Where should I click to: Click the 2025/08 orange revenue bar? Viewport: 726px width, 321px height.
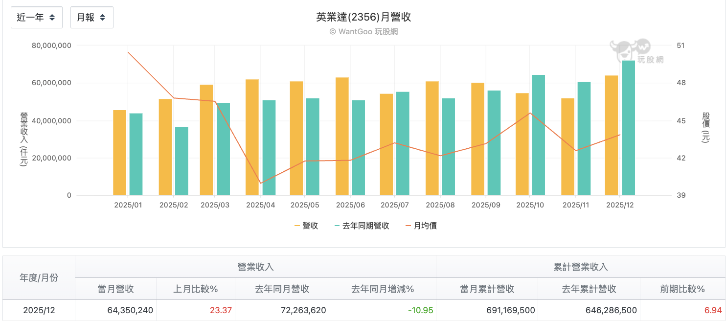[x=432, y=138]
